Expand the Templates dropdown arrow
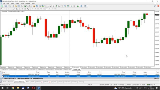 pyautogui.click(x=87, y=6)
